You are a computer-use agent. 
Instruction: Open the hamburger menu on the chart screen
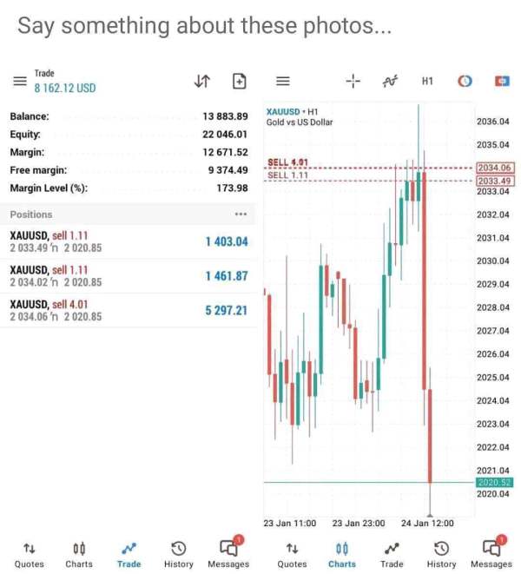click(x=283, y=81)
